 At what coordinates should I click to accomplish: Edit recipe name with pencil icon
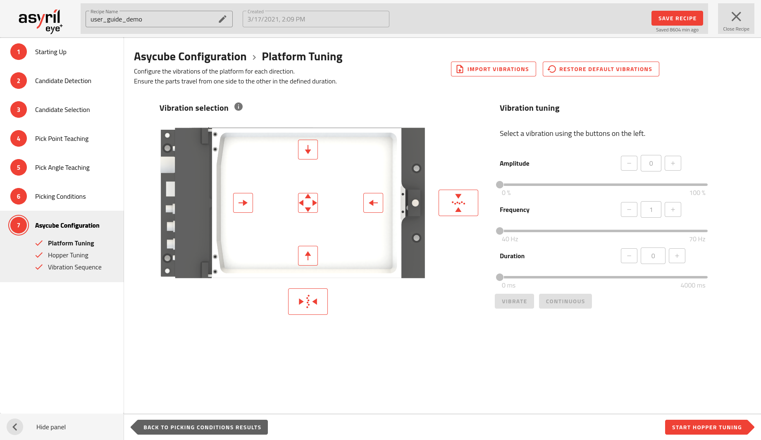pos(222,19)
